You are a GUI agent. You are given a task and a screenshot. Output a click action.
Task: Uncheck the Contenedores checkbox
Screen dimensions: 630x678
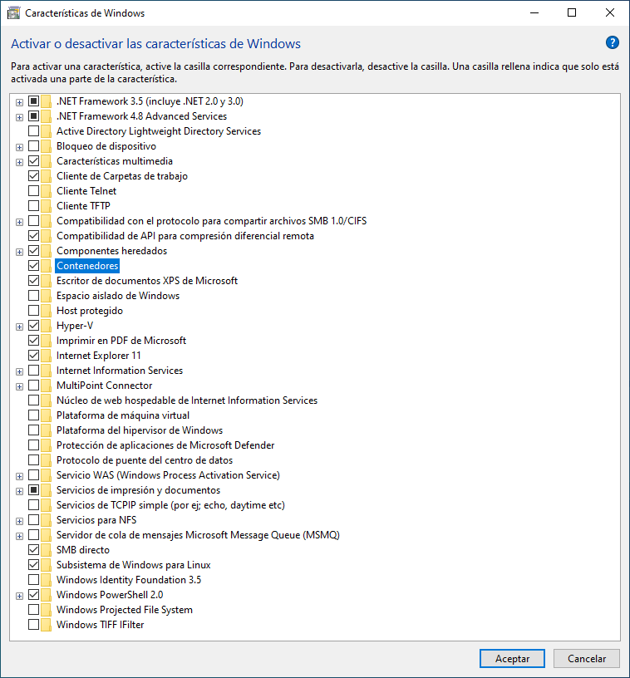coord(34,266)
